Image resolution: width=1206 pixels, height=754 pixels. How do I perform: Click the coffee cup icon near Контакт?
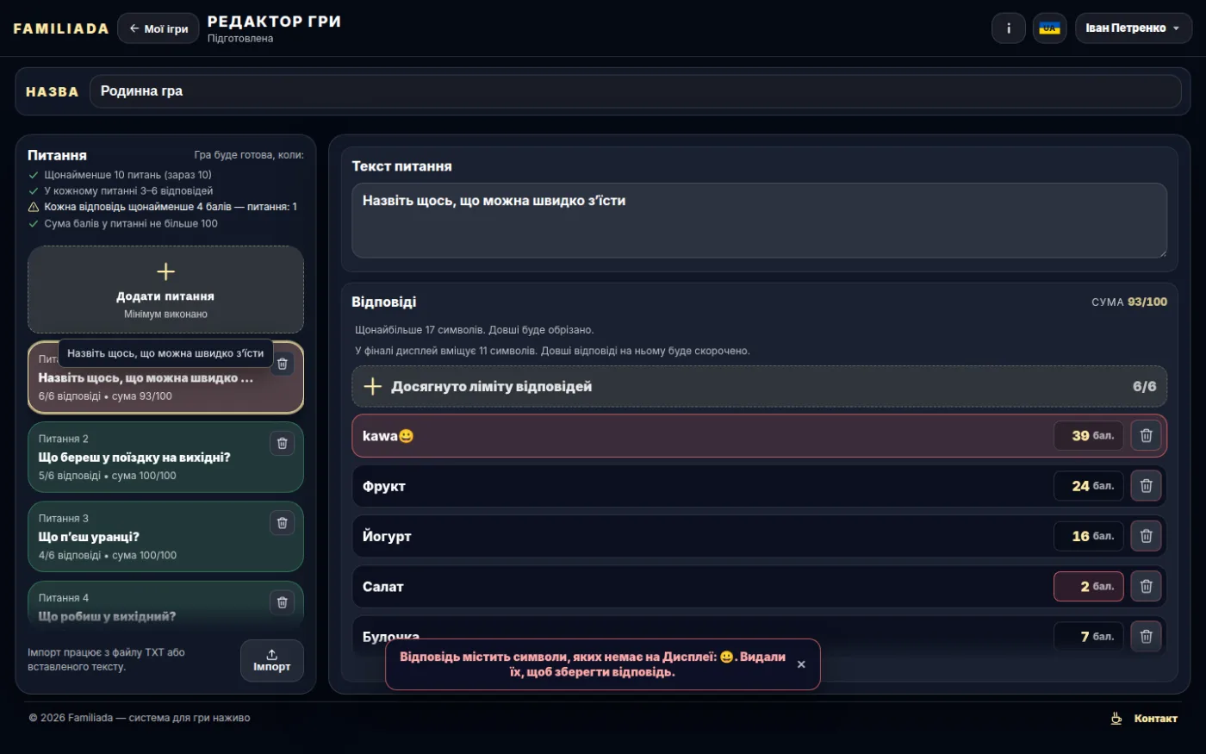tap(1116, 718)
